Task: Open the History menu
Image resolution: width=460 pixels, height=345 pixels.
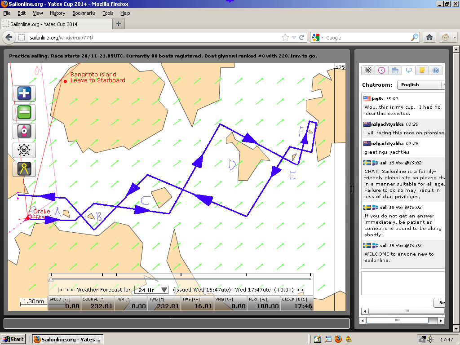Action: (57, 13)
